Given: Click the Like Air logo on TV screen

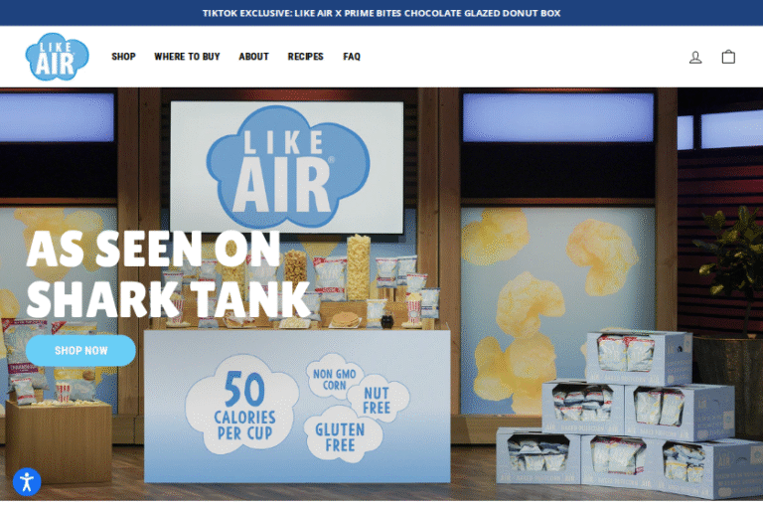Looking at the screenshot, I should pos(287,166).
